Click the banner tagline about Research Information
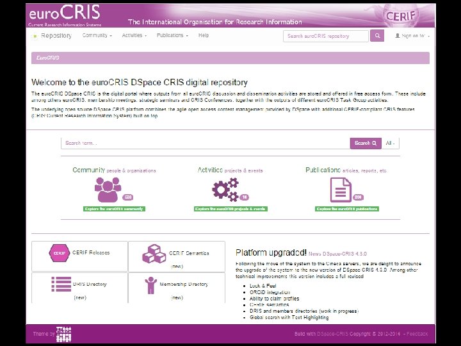The height and width of the screenshot is (346, 461). click(x=215, y=22)
